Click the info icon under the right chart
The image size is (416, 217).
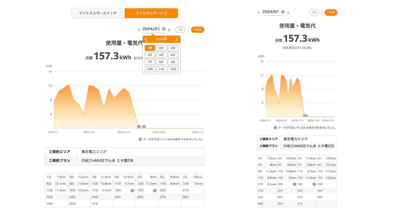(275, 127)
